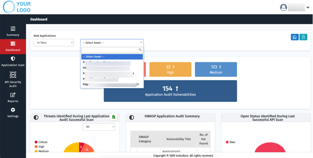Click the teal report icon button
Image resolution: width=313 pixels, height=158 pixels.
[x=303, y=37]
